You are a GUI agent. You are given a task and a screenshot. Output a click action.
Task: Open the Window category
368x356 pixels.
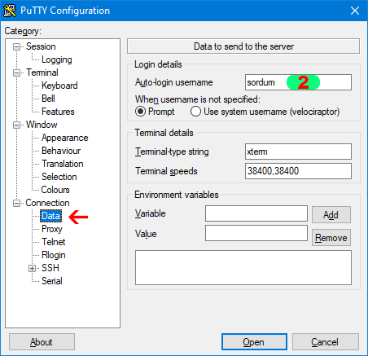pos(42,125)
